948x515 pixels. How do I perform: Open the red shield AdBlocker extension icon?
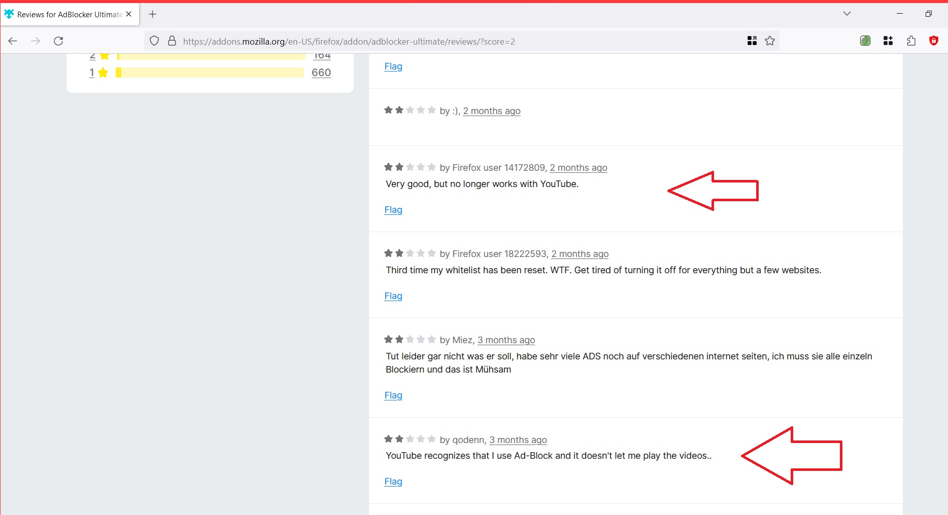[934, 41]
